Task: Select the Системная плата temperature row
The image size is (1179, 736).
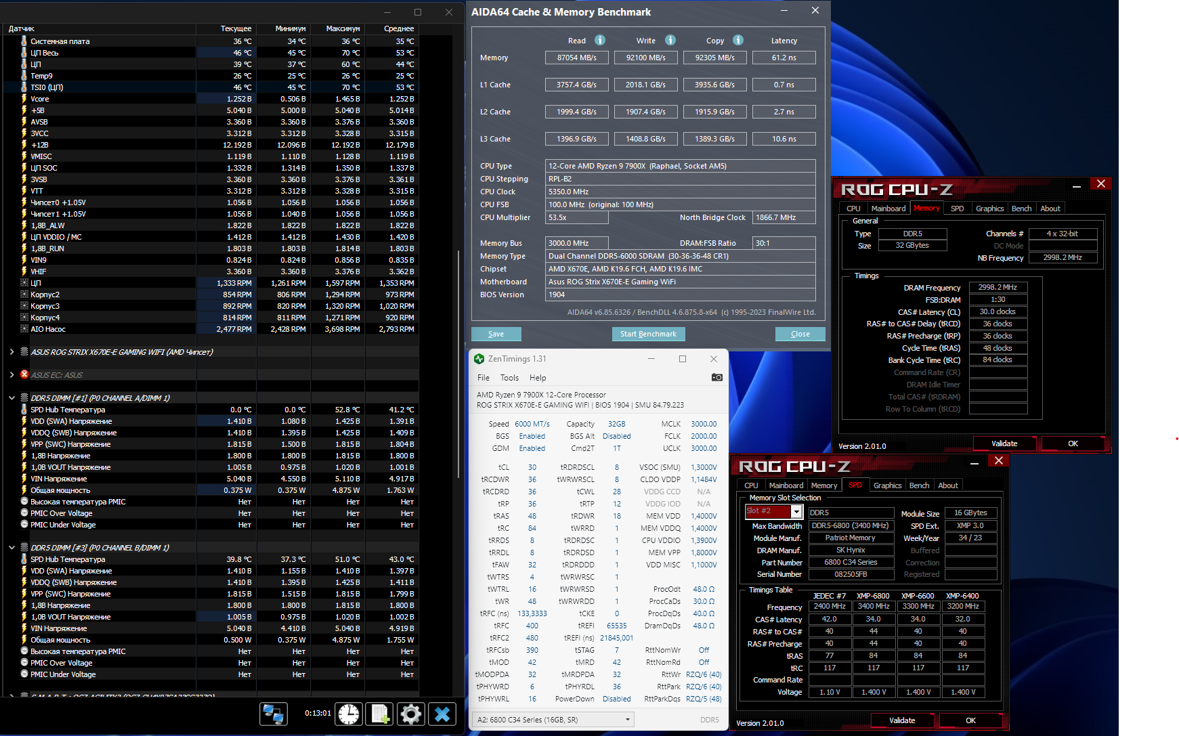Action: 211,41
